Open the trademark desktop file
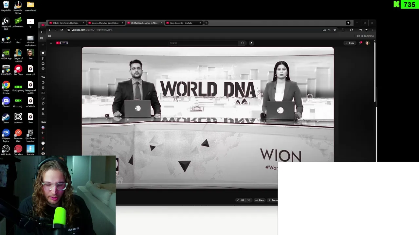This screenshot has width=419, height=235. point(18,118)
